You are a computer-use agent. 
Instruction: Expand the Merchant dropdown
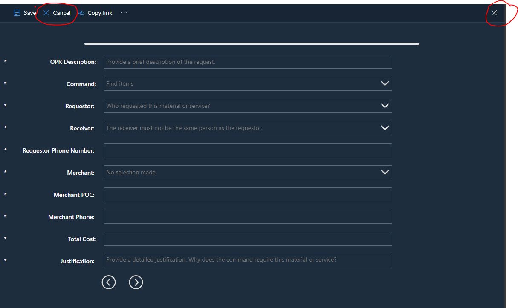385,172
